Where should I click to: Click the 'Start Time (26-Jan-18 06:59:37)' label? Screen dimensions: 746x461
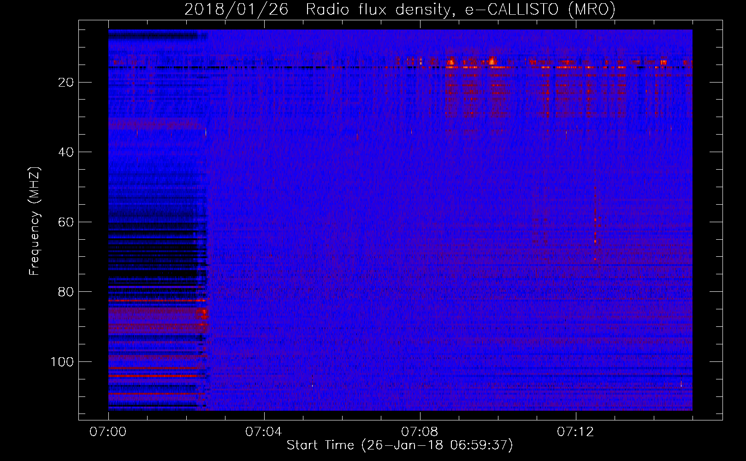400,445
